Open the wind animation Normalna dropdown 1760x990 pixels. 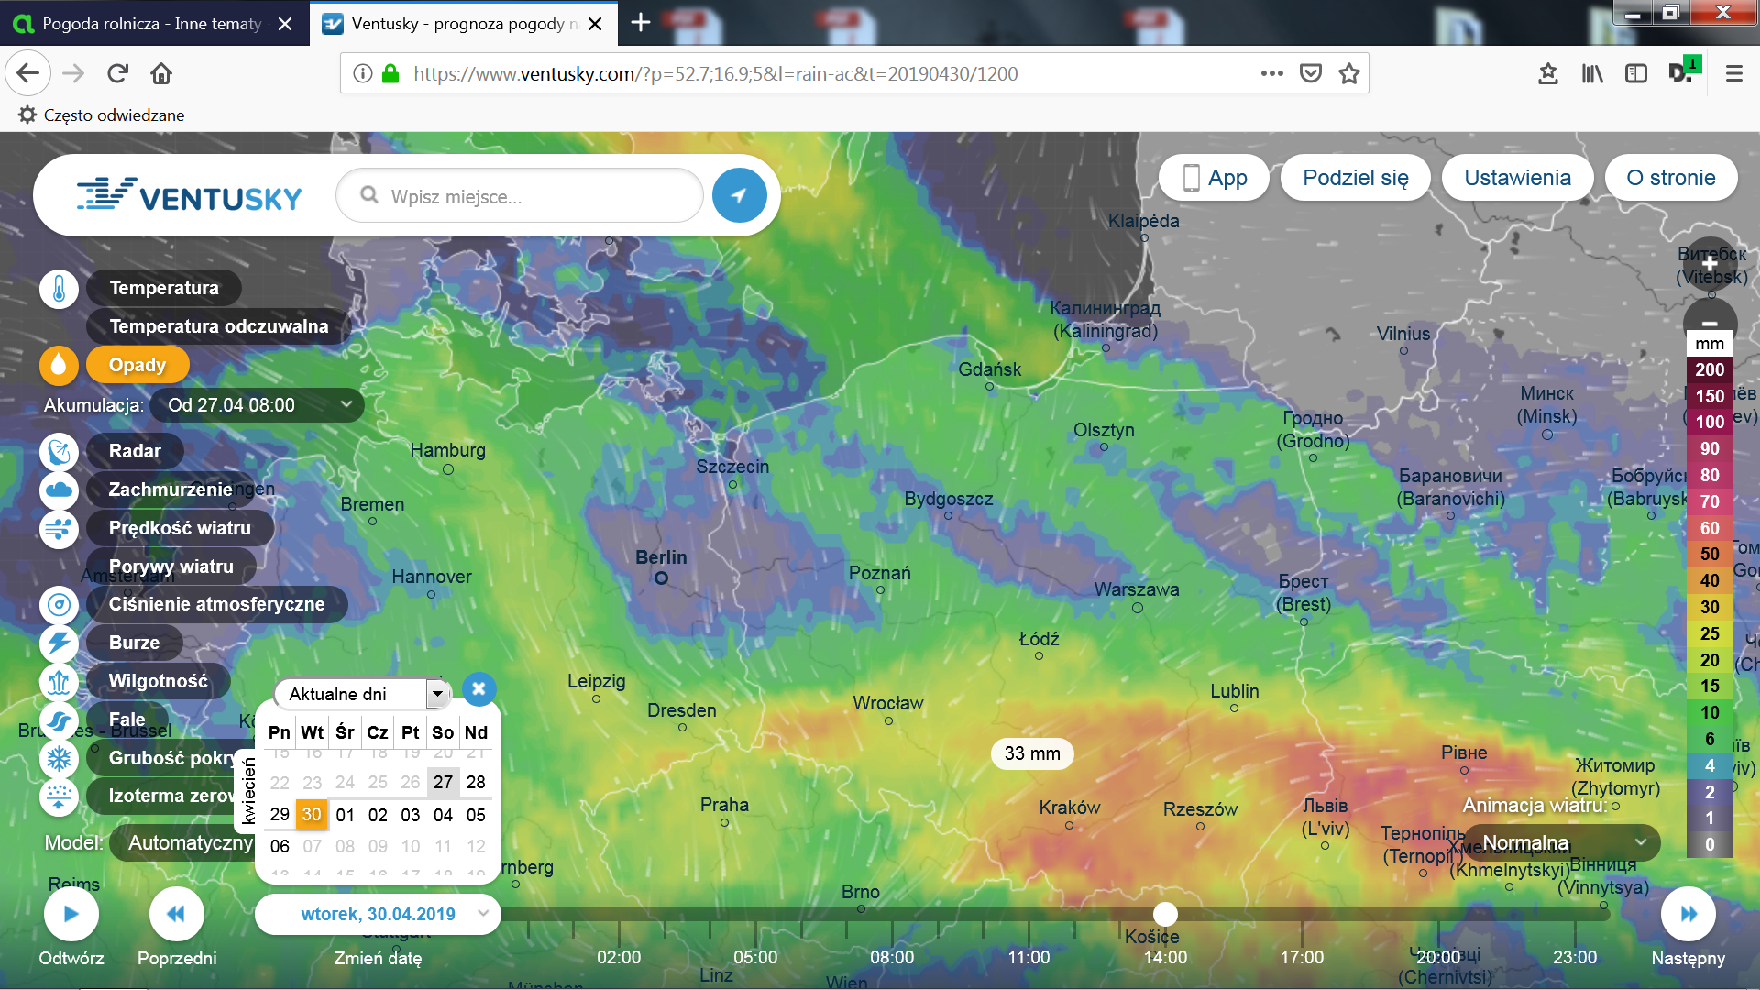point(1562,842)
